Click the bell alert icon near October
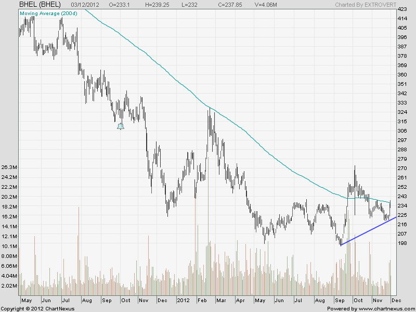 tap(121, 126)
